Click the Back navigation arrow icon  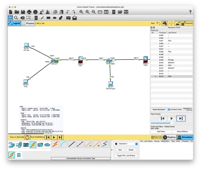click(159, 23)
